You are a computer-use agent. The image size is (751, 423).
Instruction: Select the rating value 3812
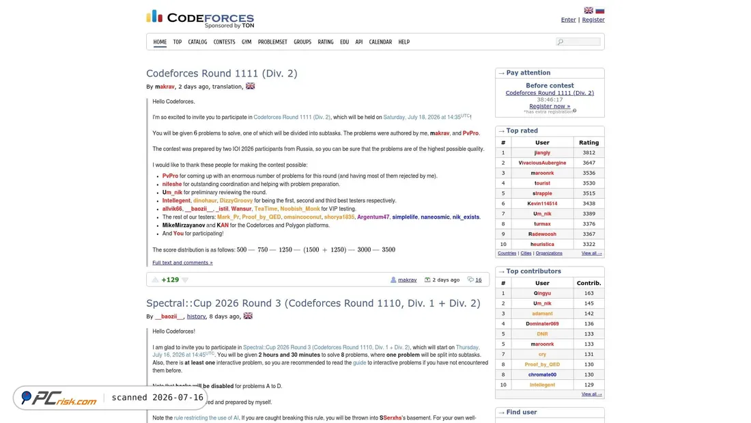[x=589, y=152]
